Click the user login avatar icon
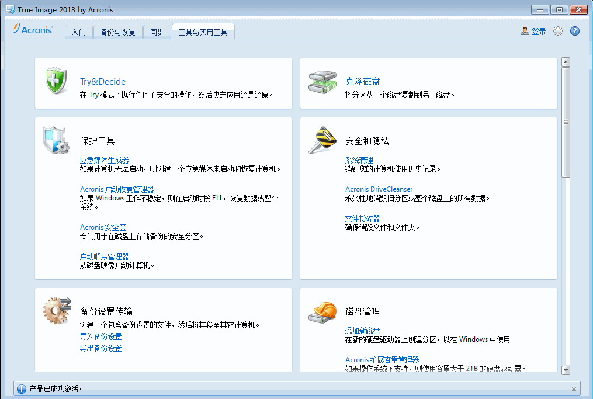This screenshot has height=399, width=593. pyautogui.click(x=525, y=31)
